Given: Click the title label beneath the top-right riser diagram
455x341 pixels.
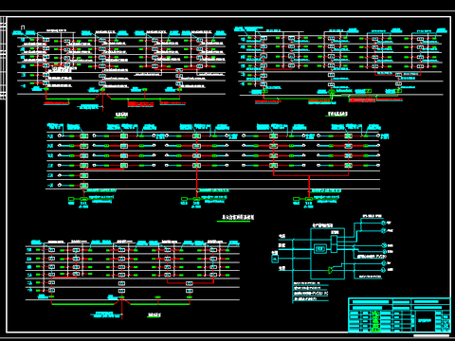Looking at the screenshot, I should 337,114.
